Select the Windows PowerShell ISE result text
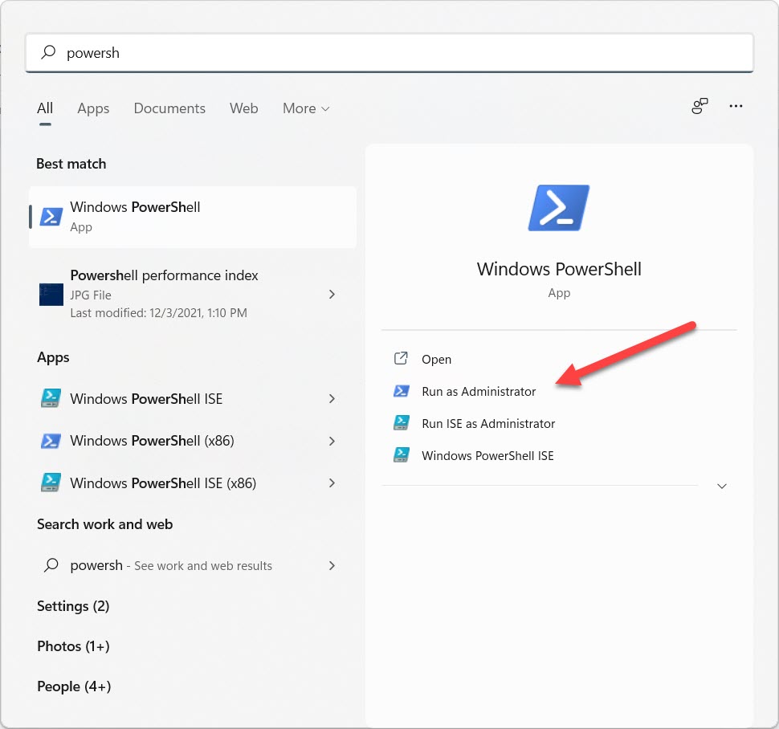This screenshot has height=729, width=779. point(146,399)
